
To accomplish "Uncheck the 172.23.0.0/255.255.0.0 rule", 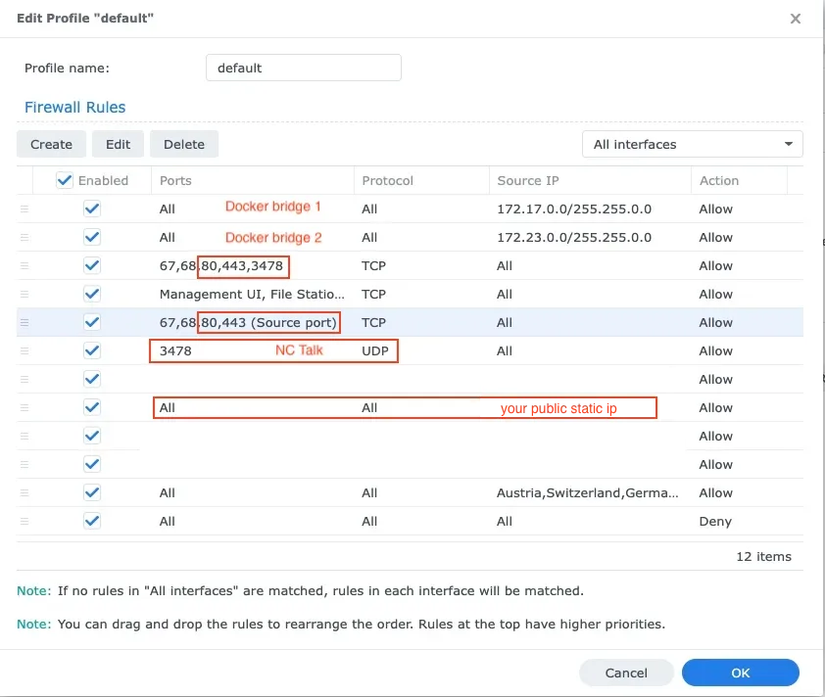I will [x=92, y=237].
